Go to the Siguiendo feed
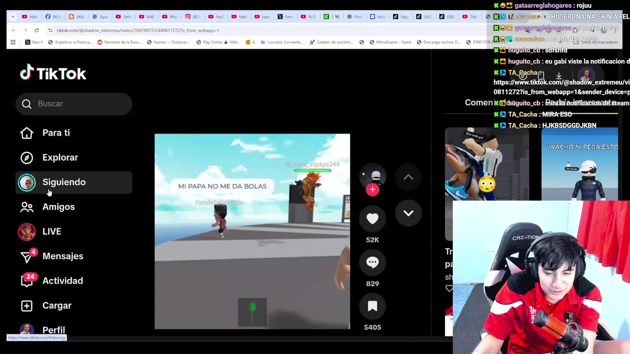Screen dimensions: 630x354 coord(74,182)
